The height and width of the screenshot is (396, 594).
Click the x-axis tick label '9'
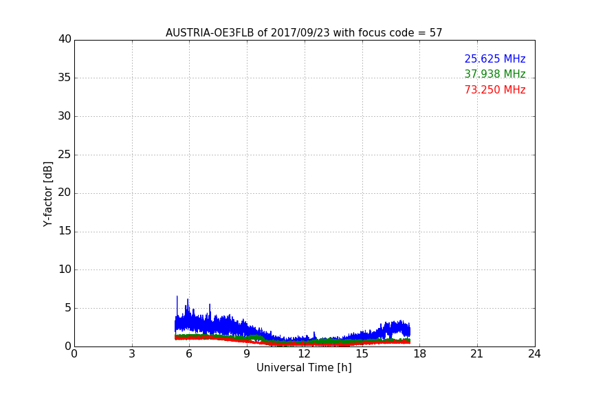247,354
